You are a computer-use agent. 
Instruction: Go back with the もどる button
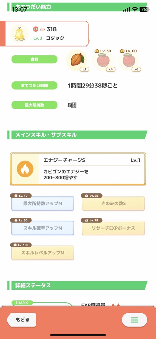coord(21,320)
